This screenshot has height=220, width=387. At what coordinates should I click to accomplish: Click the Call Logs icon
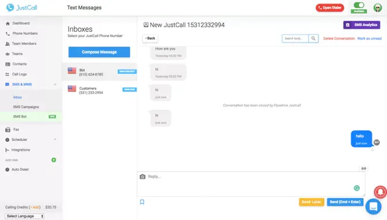[7, 74]
